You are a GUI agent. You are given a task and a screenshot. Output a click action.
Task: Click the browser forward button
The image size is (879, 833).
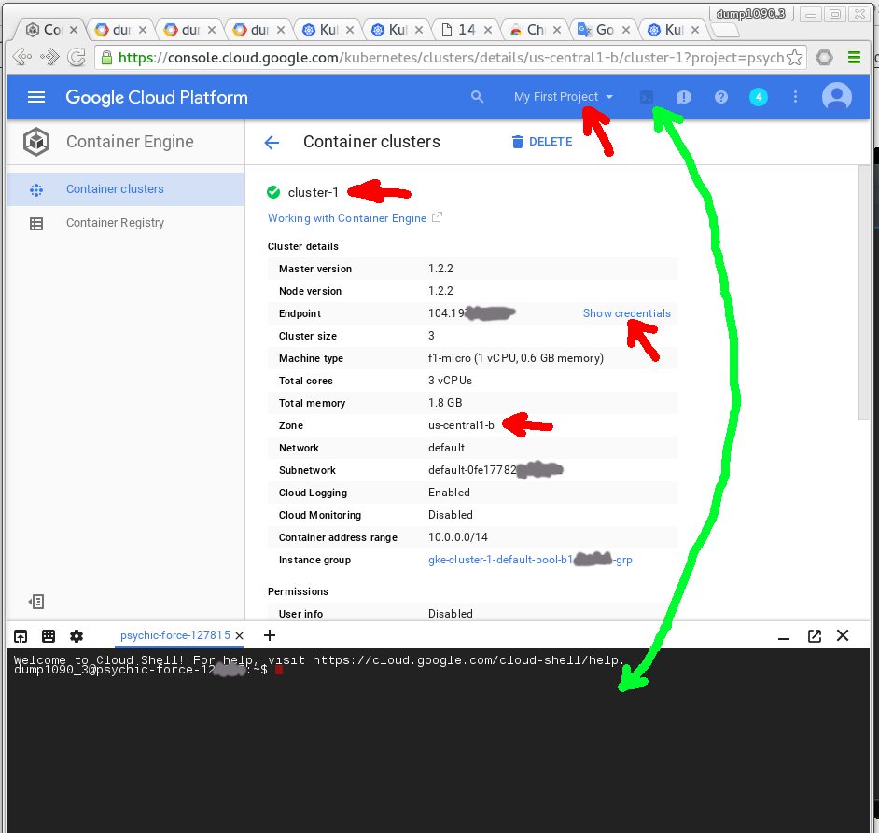pos(49,57)
